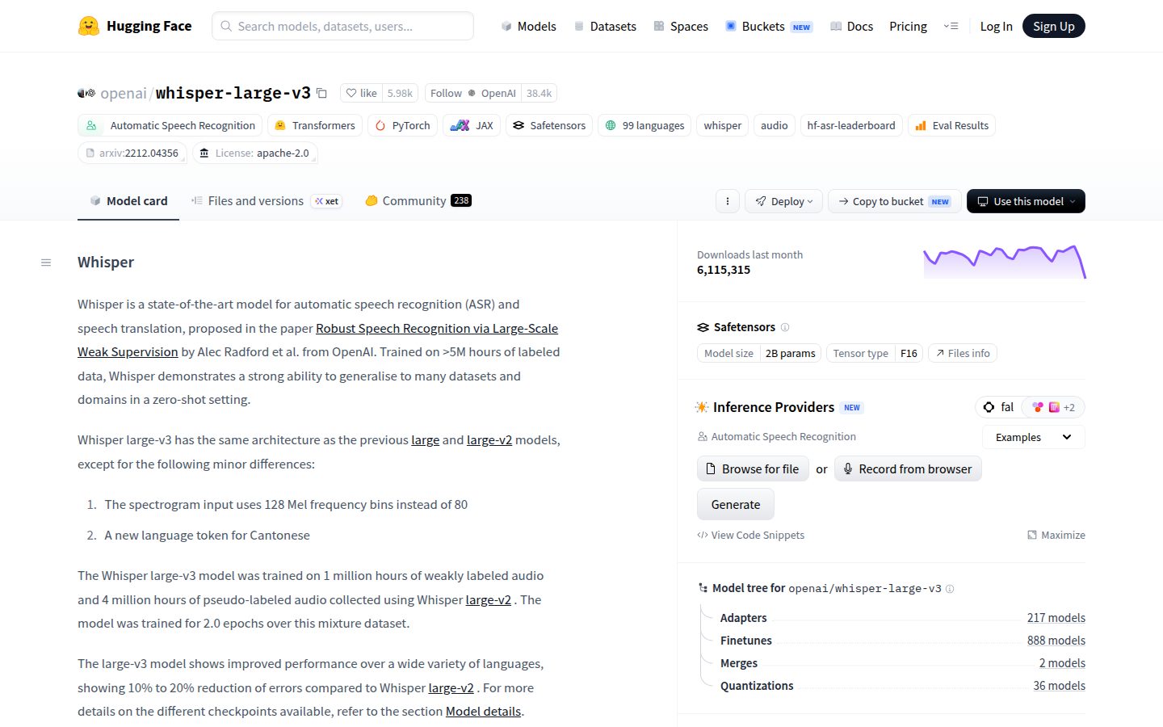Click the Hugging Face logo emoji
The image size is (1163, 727).
tap(89, 26)
